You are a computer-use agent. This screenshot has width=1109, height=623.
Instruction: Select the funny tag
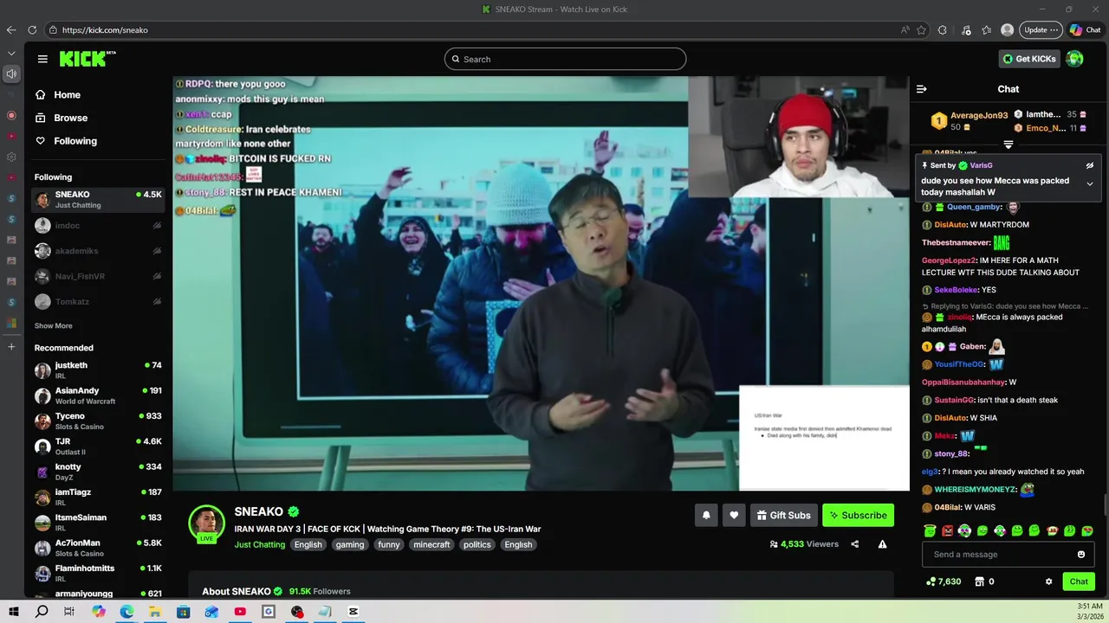(389, 544)
